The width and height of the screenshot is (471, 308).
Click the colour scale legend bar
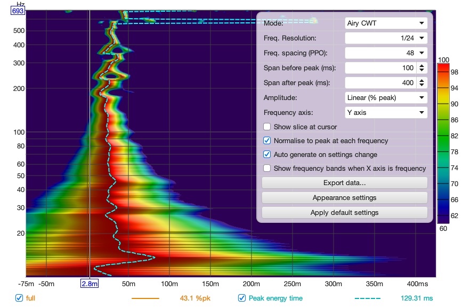443,143
